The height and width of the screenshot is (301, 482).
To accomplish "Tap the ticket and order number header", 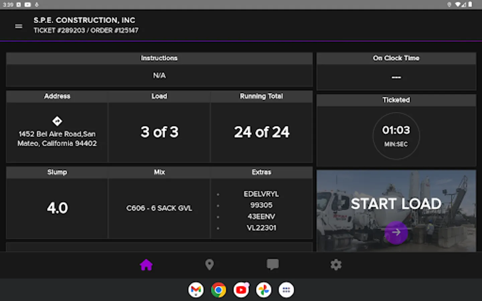I will [86, 30].
